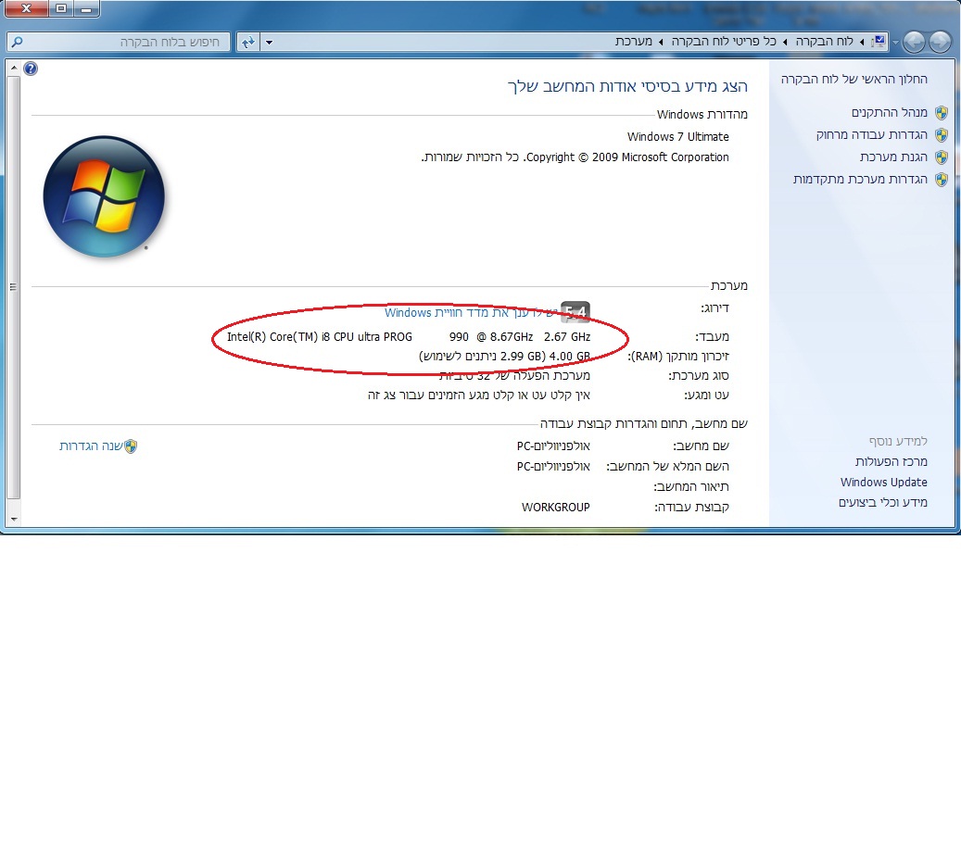Open Windows experience index link
This screenshot has width=961, height=841.
(471, 313)
